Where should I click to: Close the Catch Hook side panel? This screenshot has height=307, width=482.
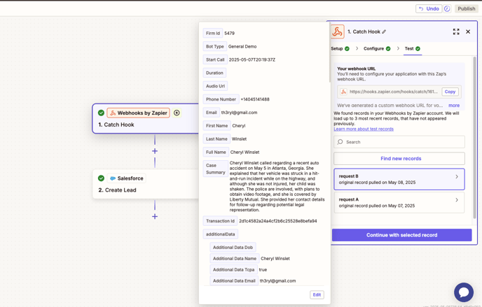[468, 31]
